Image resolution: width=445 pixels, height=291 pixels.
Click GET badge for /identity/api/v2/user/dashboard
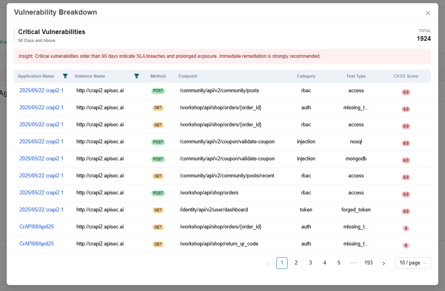pyautogui.click(x=158, y=210)
